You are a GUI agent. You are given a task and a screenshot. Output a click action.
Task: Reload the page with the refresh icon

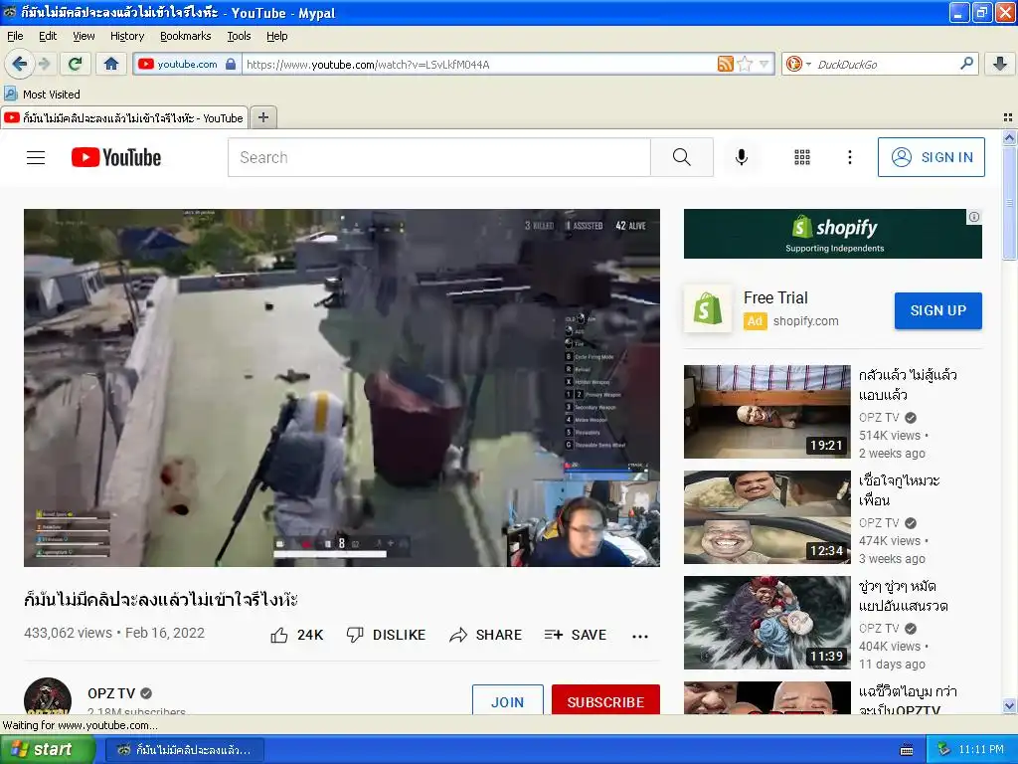(76, 64)
